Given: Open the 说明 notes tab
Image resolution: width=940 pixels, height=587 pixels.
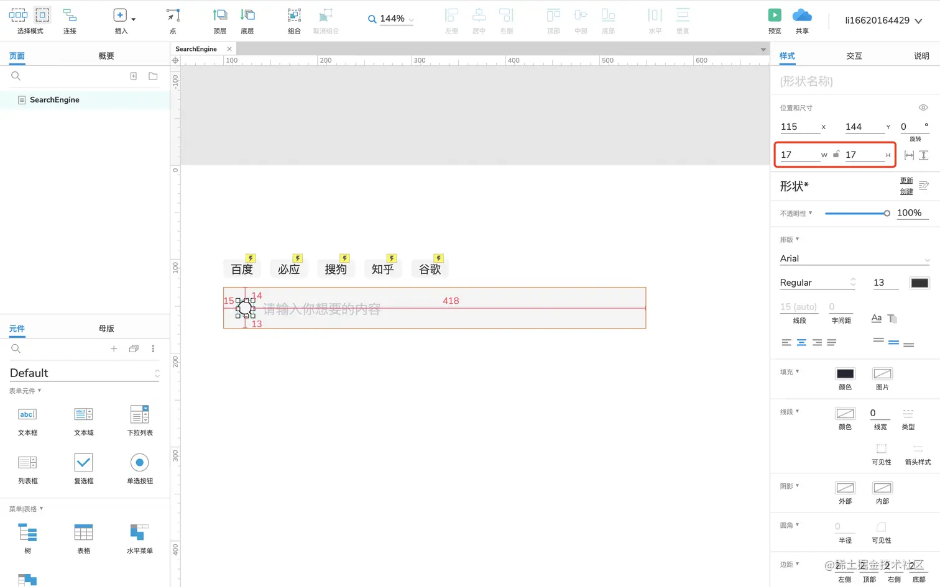Looking at the screenshot, I should 921,56.
